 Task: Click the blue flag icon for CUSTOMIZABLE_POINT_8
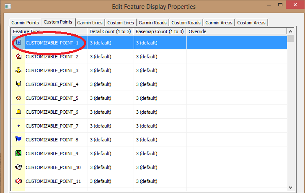tap(18, 140)
